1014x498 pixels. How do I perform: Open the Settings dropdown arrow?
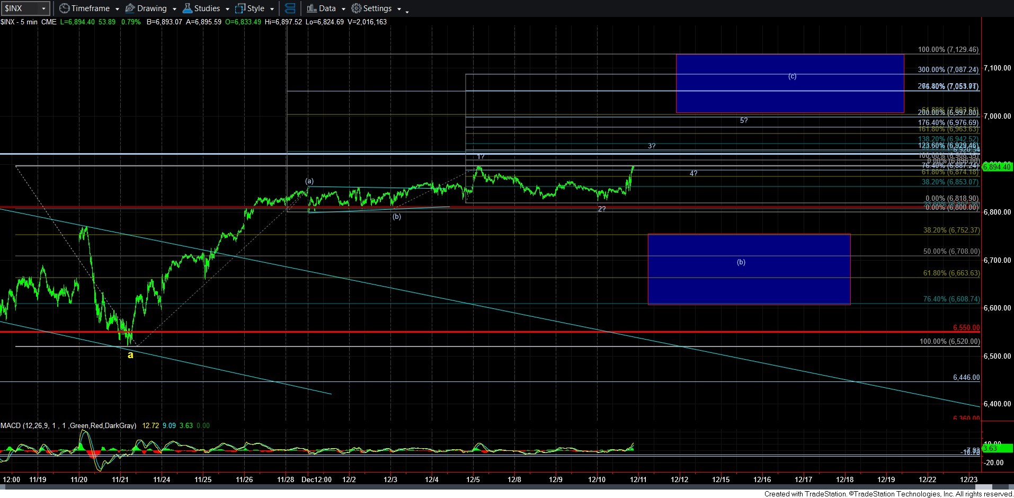point(399,9)
